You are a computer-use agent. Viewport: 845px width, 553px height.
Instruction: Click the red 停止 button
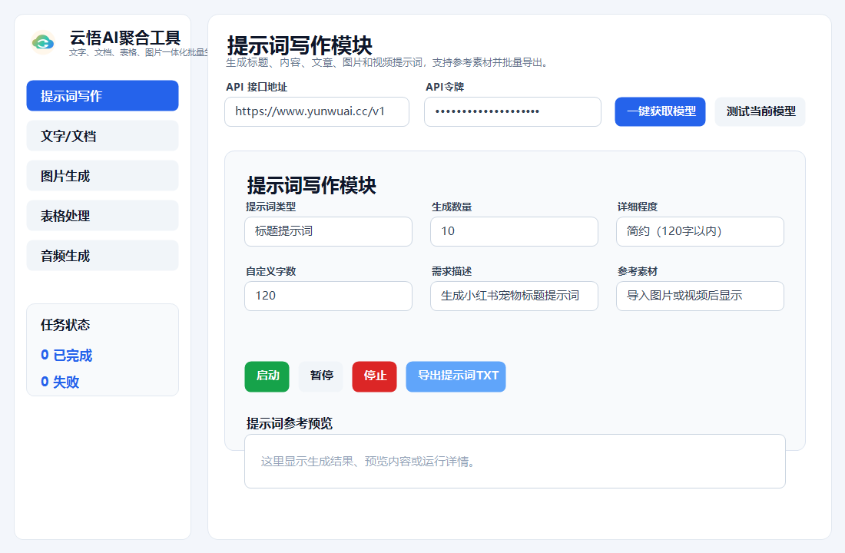coord(375,376)
